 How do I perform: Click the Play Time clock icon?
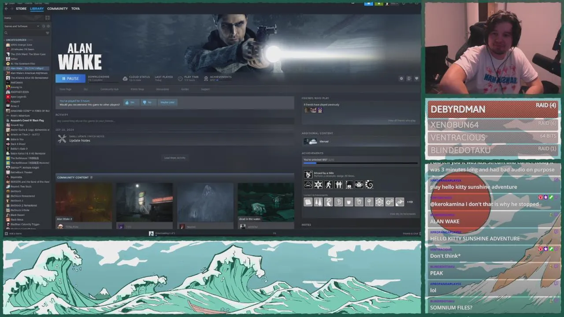(180, 78)
